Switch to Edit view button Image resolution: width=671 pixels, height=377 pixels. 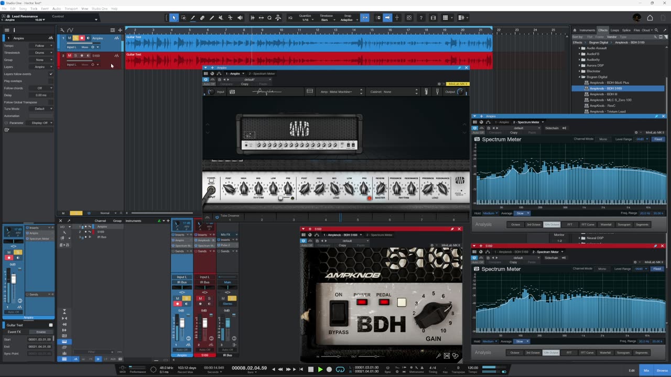coord(632,370)
